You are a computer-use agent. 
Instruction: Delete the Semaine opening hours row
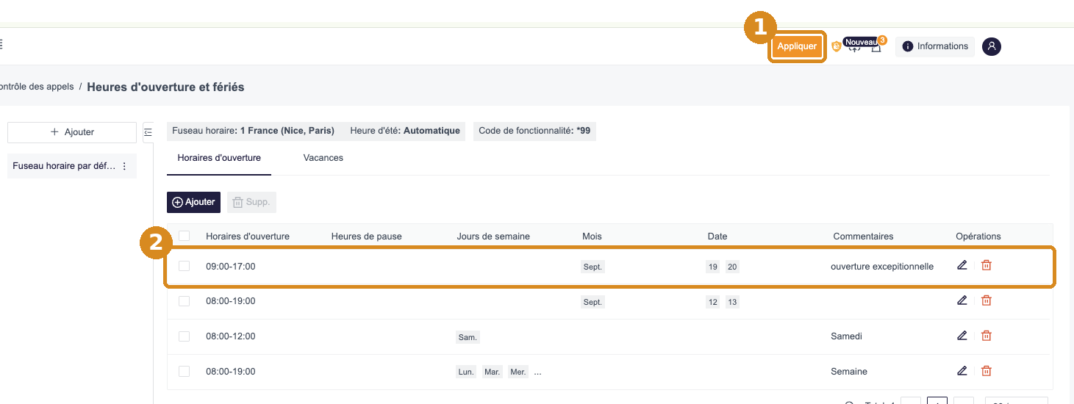(987, 371)
